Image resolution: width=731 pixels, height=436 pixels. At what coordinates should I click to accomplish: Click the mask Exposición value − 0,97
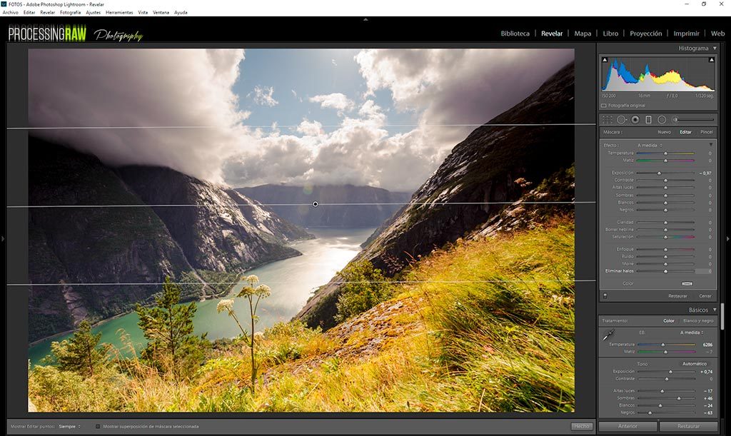pos(705,173)
